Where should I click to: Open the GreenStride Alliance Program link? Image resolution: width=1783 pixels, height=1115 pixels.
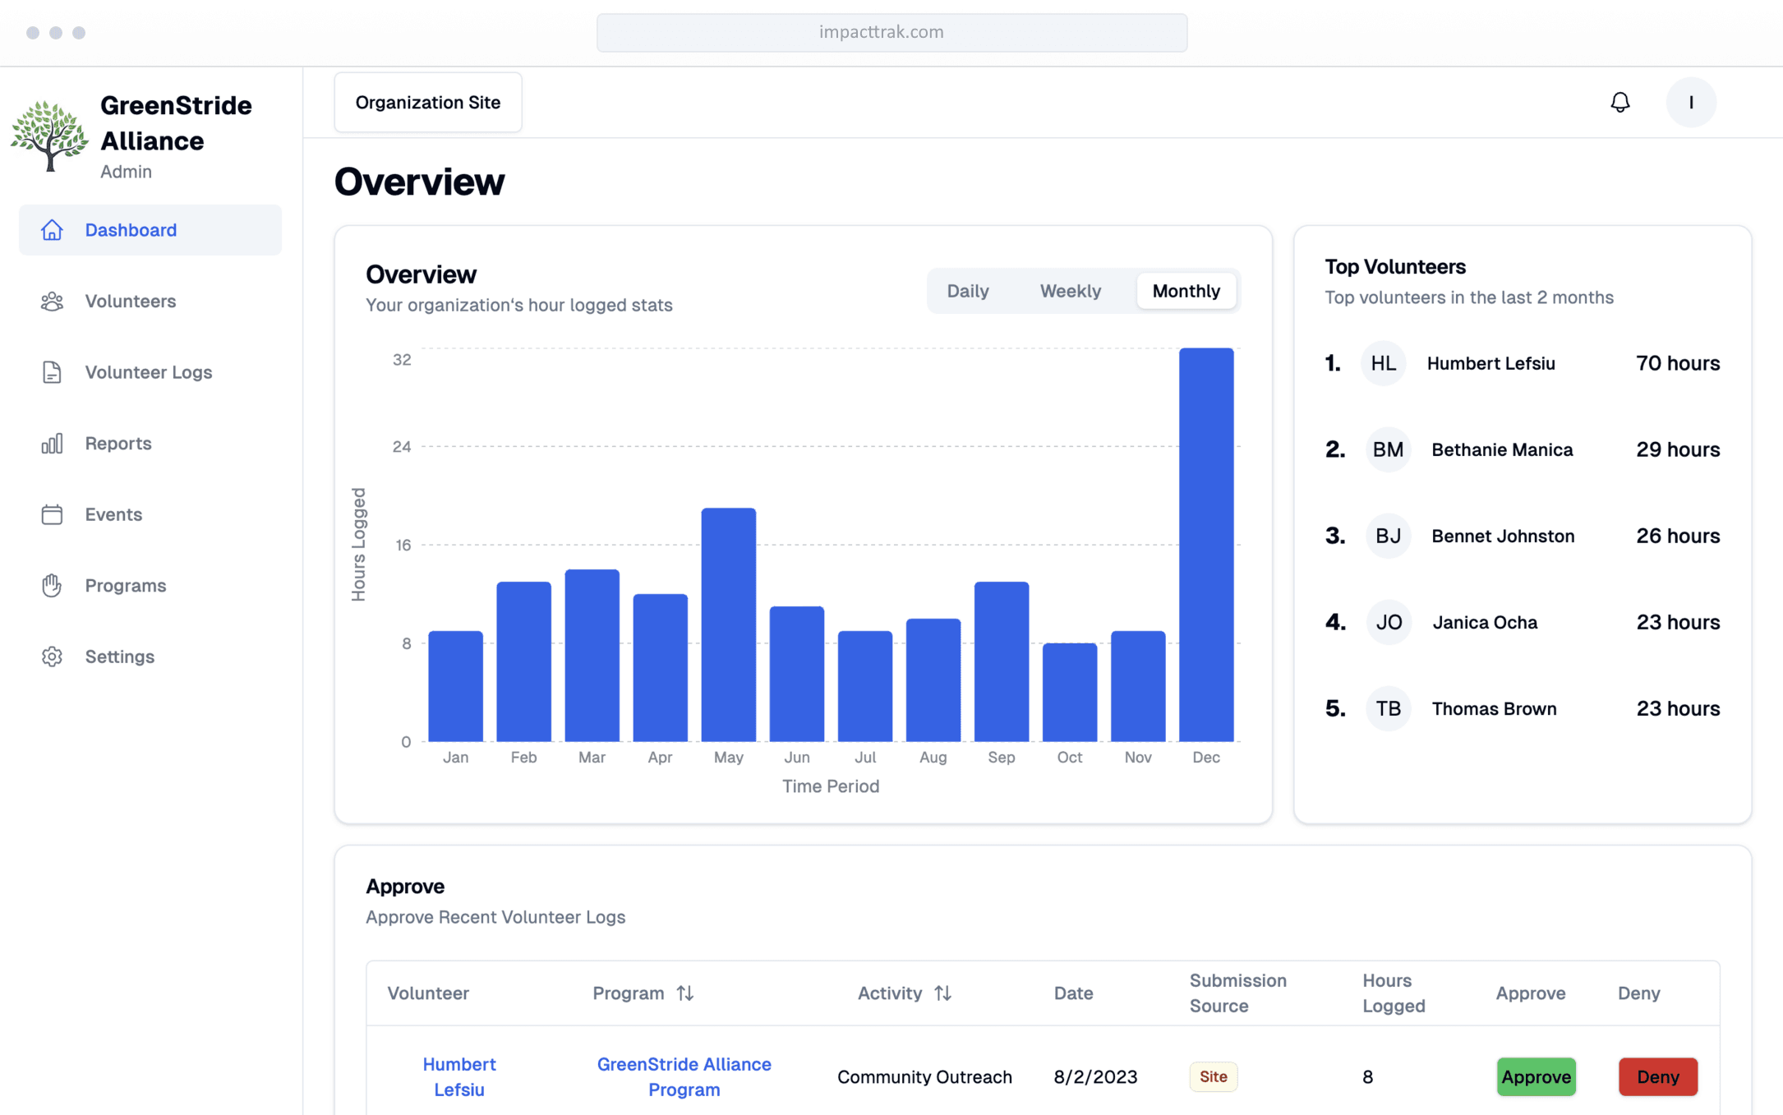(684, 1076)
